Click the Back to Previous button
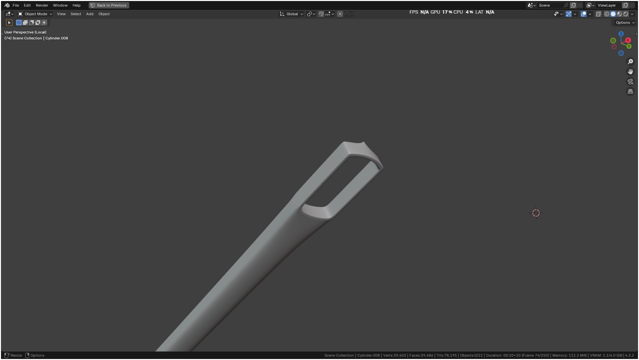 (x=109, y=5)
